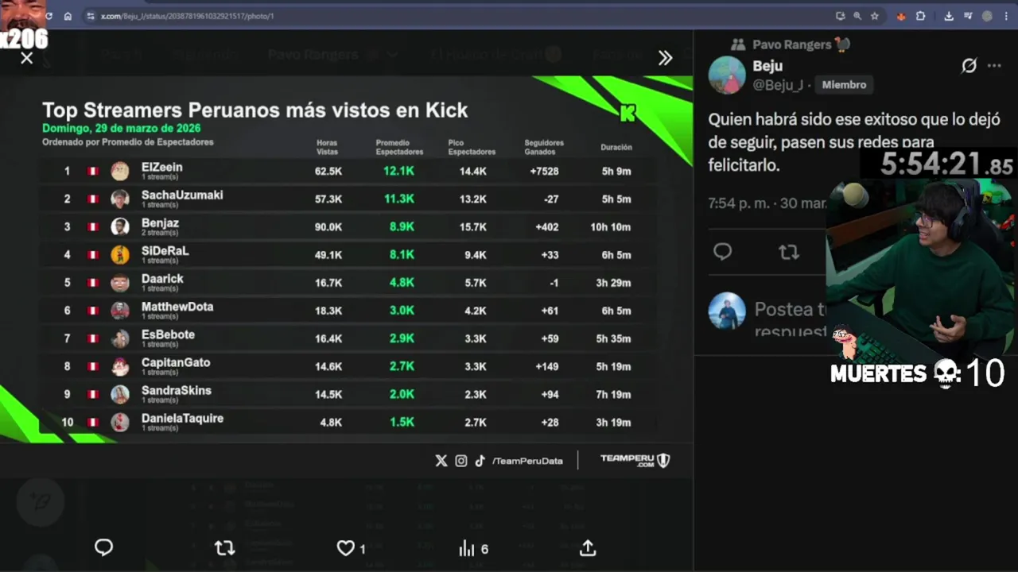1018x572 pixels.
Task: Click the 'Domingo, 29 de marzo de 2026' date
Action: pyautogui.click(x=121, y=128)
